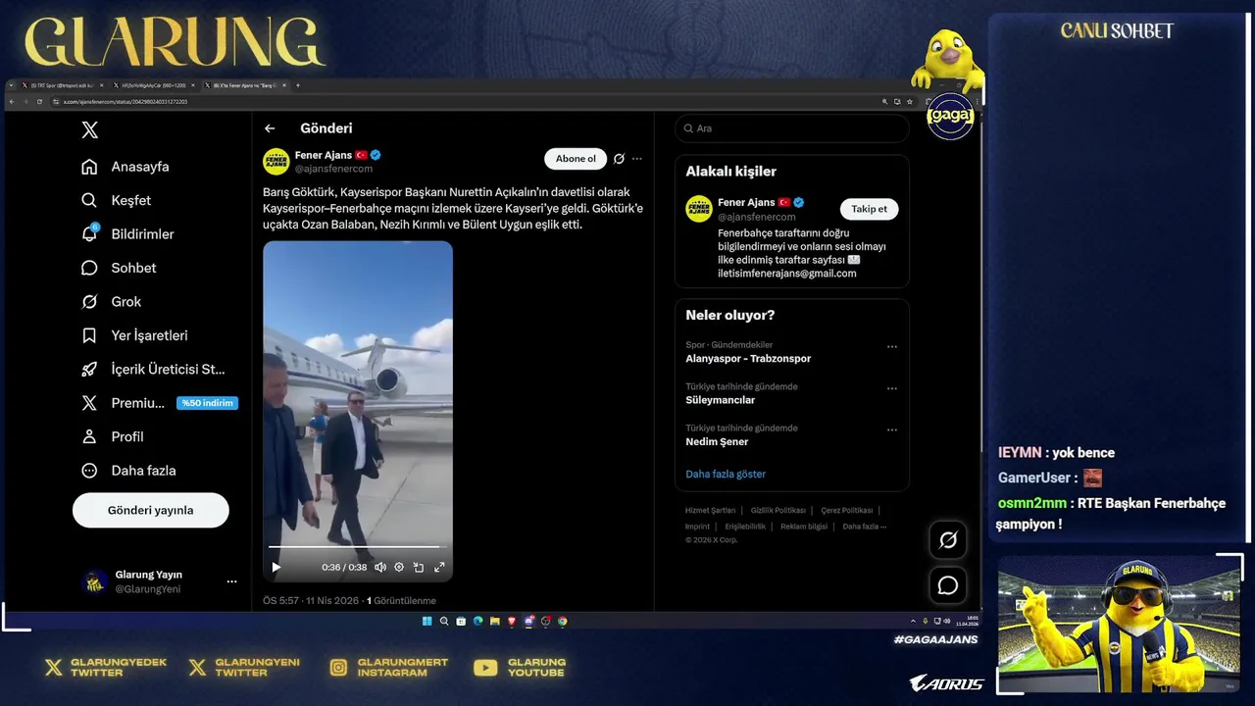Screen dimensions: 1255x706
Task: Open Chrome from taskbar
Action: [563, 621]
